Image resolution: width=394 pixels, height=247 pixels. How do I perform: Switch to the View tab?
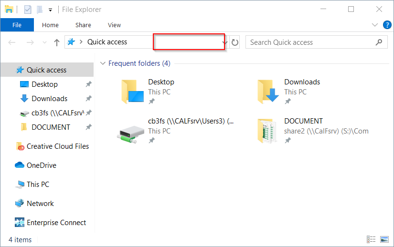[x=114, y=25]
